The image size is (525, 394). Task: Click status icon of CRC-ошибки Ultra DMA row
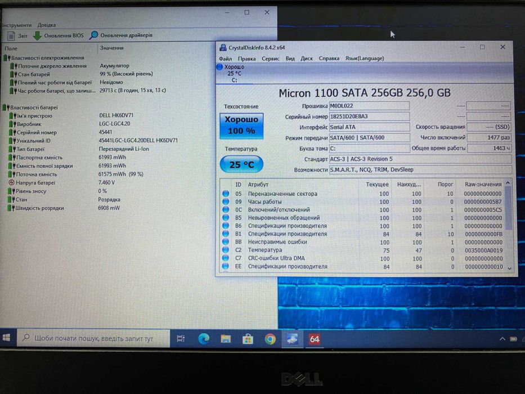226,258
